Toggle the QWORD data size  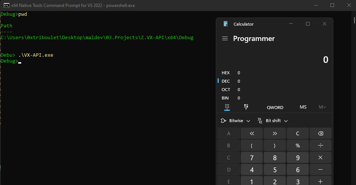tap(275, 107)
